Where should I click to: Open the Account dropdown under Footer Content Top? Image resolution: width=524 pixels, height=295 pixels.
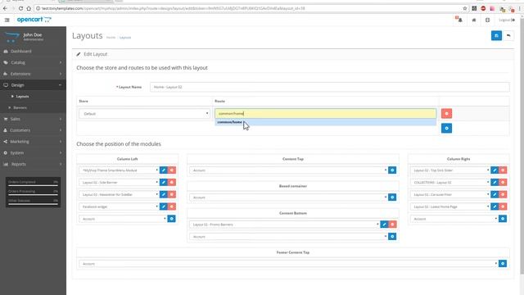289,264
